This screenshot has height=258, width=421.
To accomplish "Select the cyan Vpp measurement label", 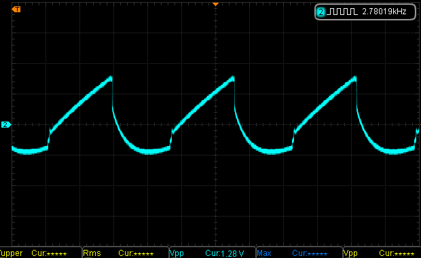I will [x=177, y=253].
